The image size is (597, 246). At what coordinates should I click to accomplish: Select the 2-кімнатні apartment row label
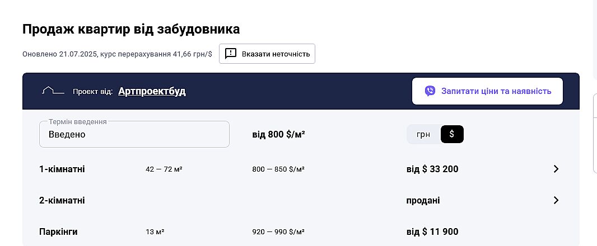(x=62, y=200)
